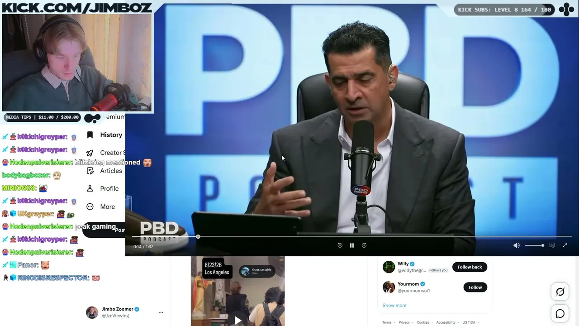Go to Articles in the sidebar
579x326 pixels.
[x=111, y=171]
